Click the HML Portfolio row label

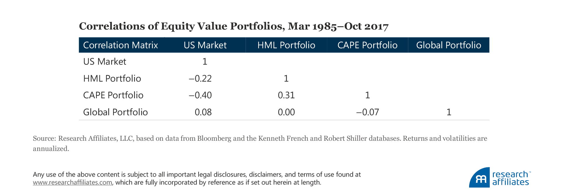tap(112, 78)
